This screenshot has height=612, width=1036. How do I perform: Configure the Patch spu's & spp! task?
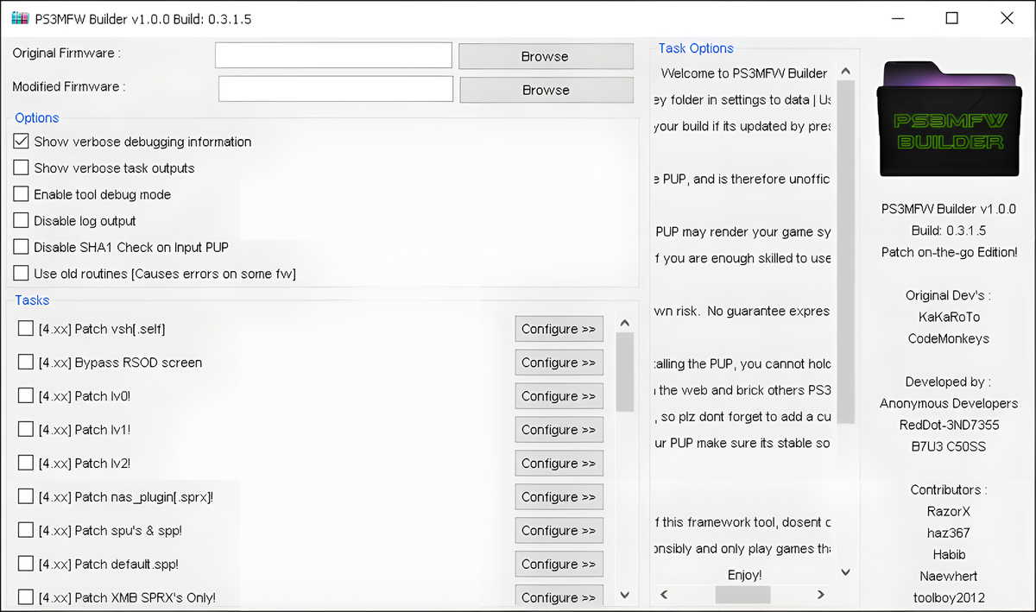click(559, 531)
